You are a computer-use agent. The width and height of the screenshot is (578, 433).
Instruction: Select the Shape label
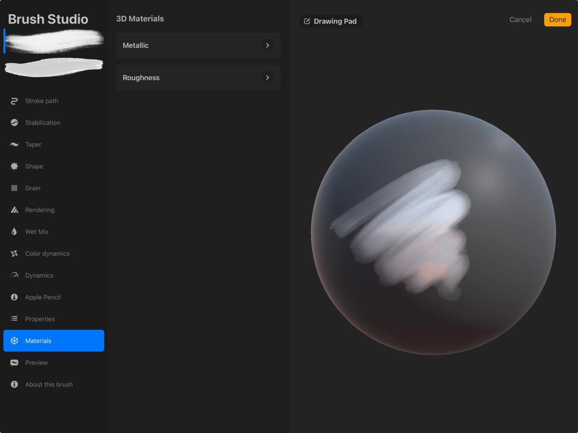[x=34, y=166]
